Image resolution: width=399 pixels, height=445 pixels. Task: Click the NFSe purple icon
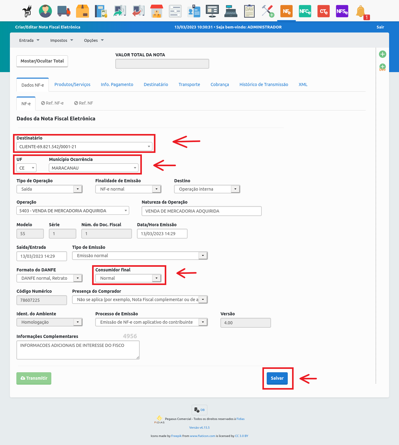coord(342,11)
